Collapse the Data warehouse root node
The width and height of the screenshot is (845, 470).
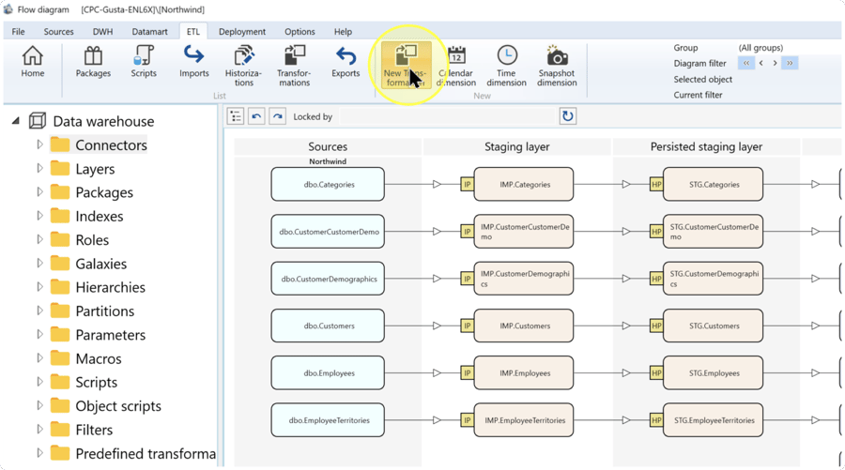pyautogui.click(x=16, y=121)
